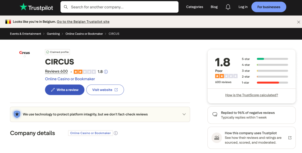Open the Reviews 600 link
Image resolution: width=302 pixels, height=153 pixels.
[56, 71]
